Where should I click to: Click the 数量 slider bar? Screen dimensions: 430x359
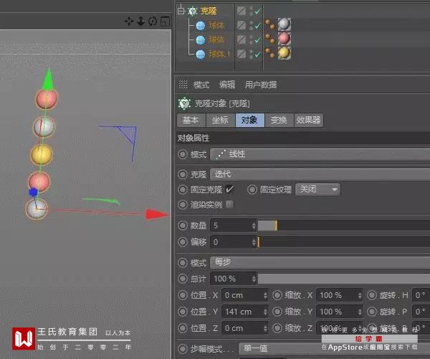[x=344, y=225]
